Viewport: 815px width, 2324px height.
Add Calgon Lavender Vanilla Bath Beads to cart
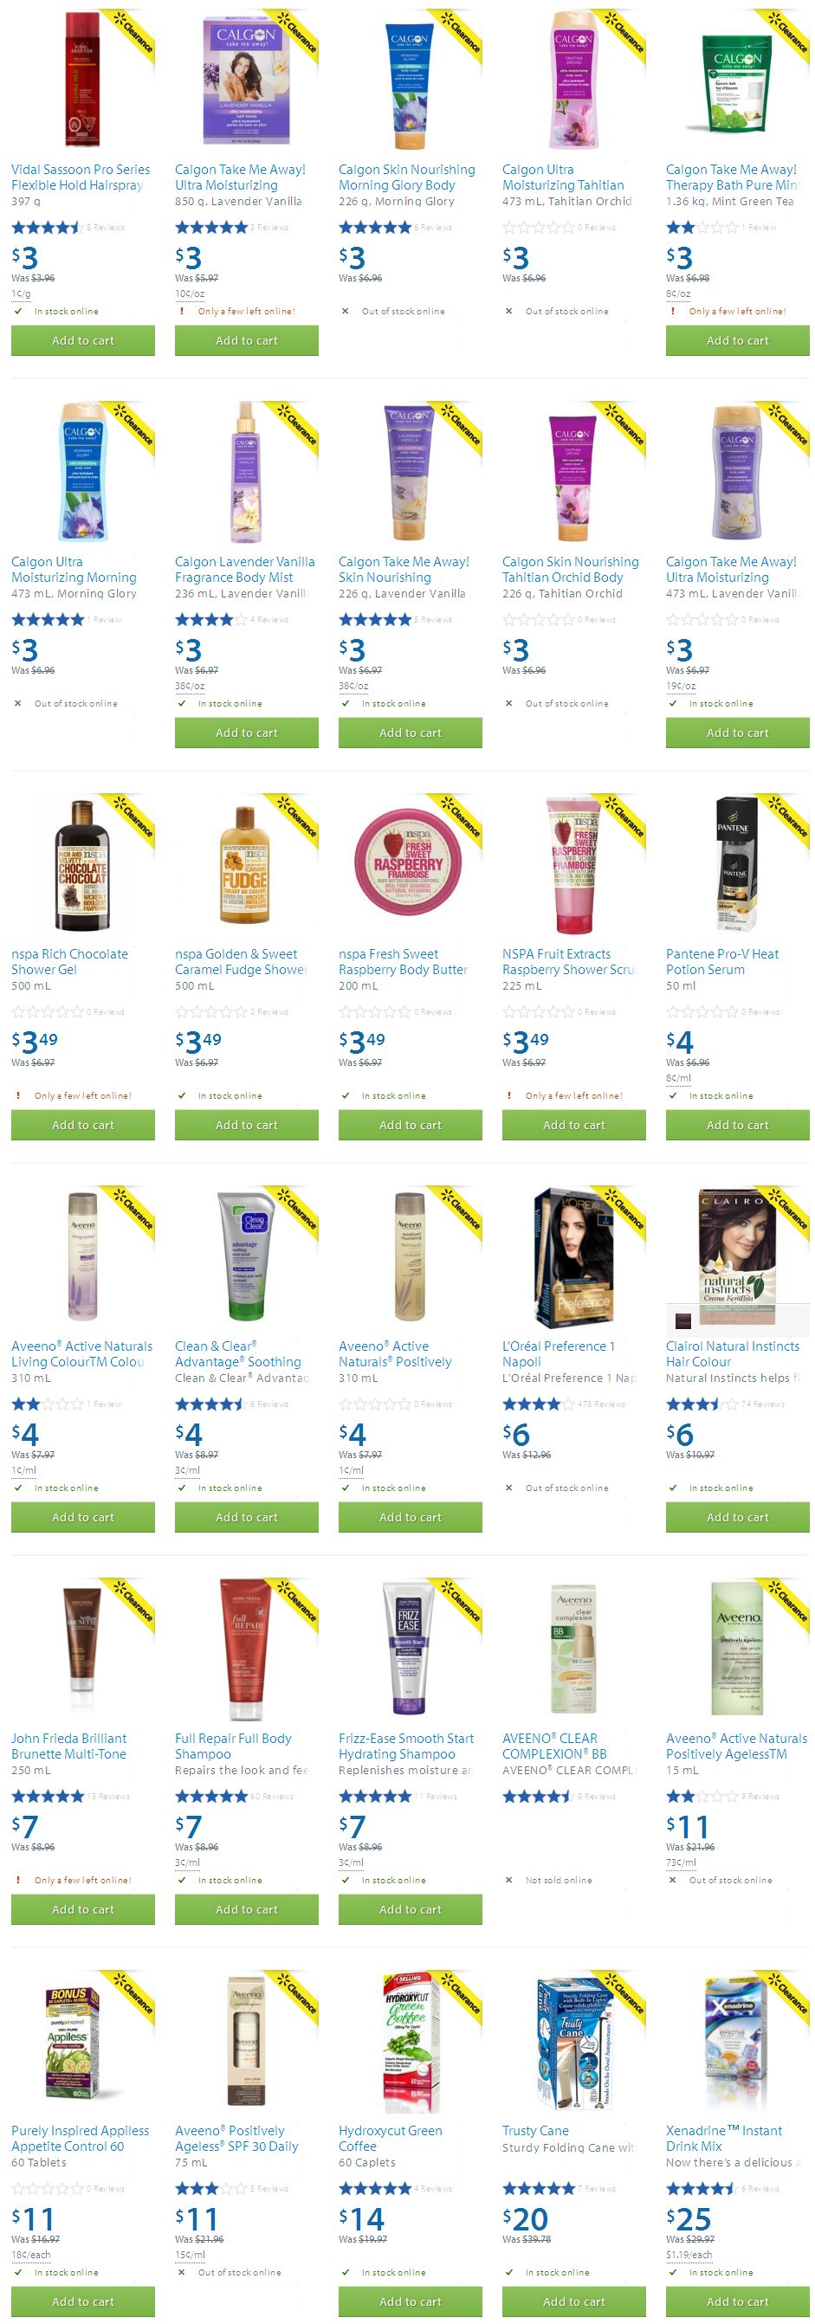(x=246, y=340)
